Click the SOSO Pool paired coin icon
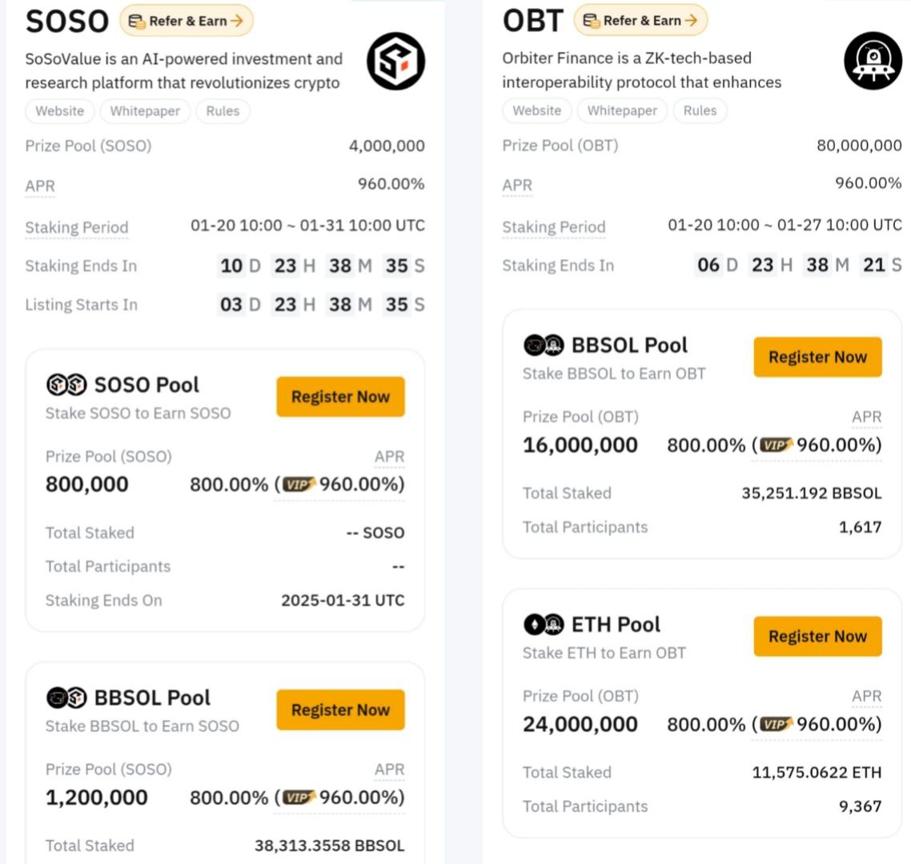 66,384
